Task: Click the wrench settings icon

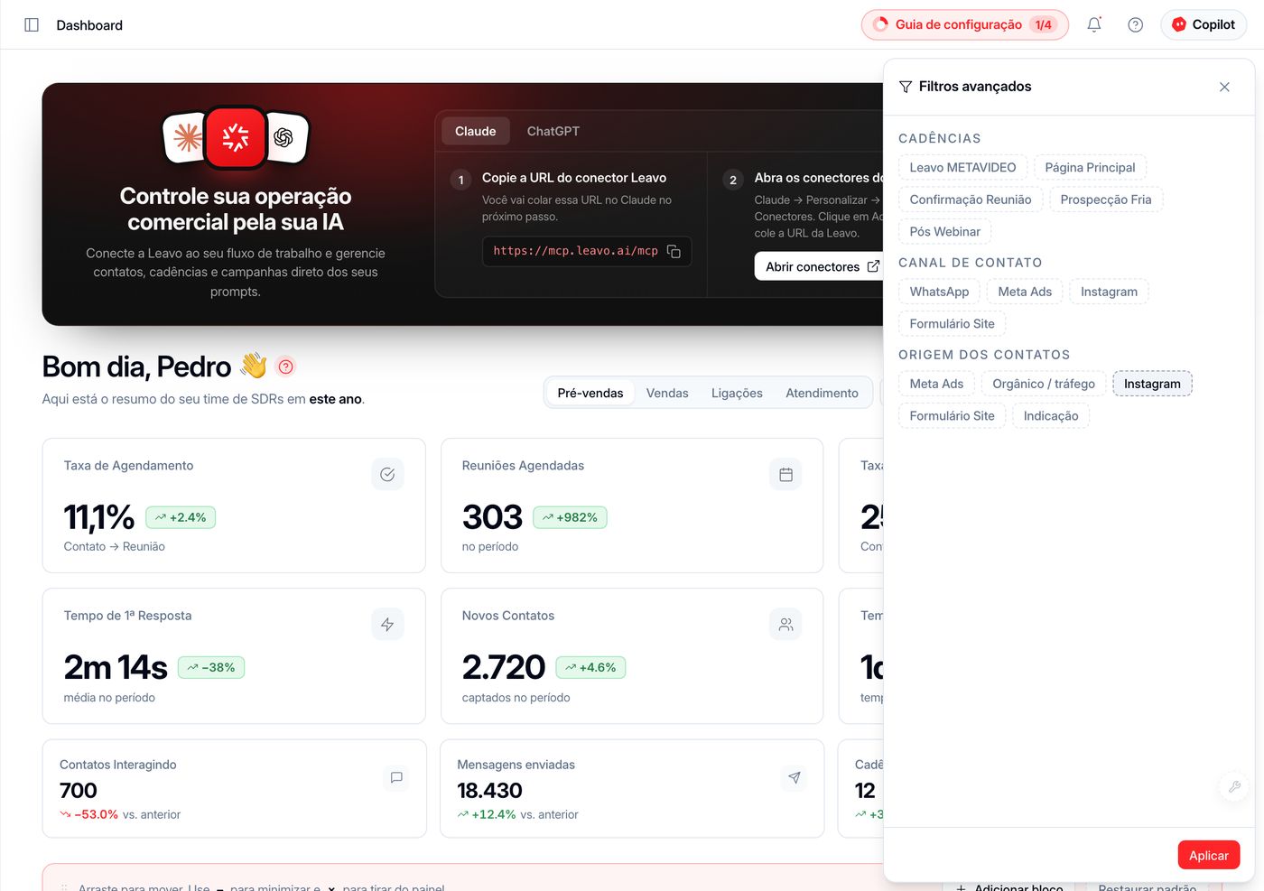Action: (x=1234, y=787)
